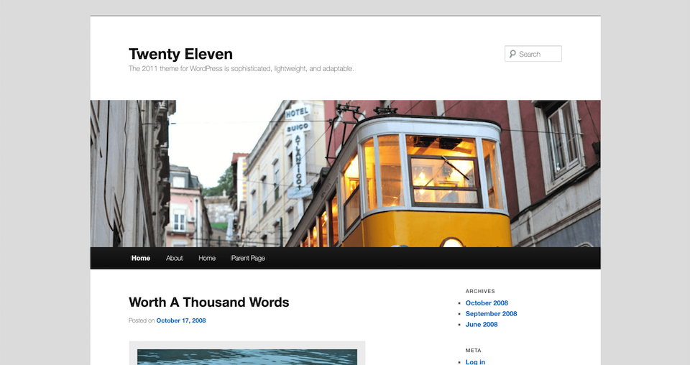Open the Worth A Thousand Words post title
690x365 pixels.
click(x=208, y=302)
